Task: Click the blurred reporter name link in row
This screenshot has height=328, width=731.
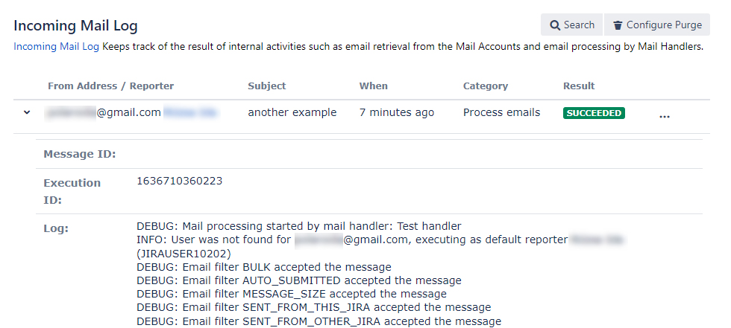Action: [x=190, y=112]
